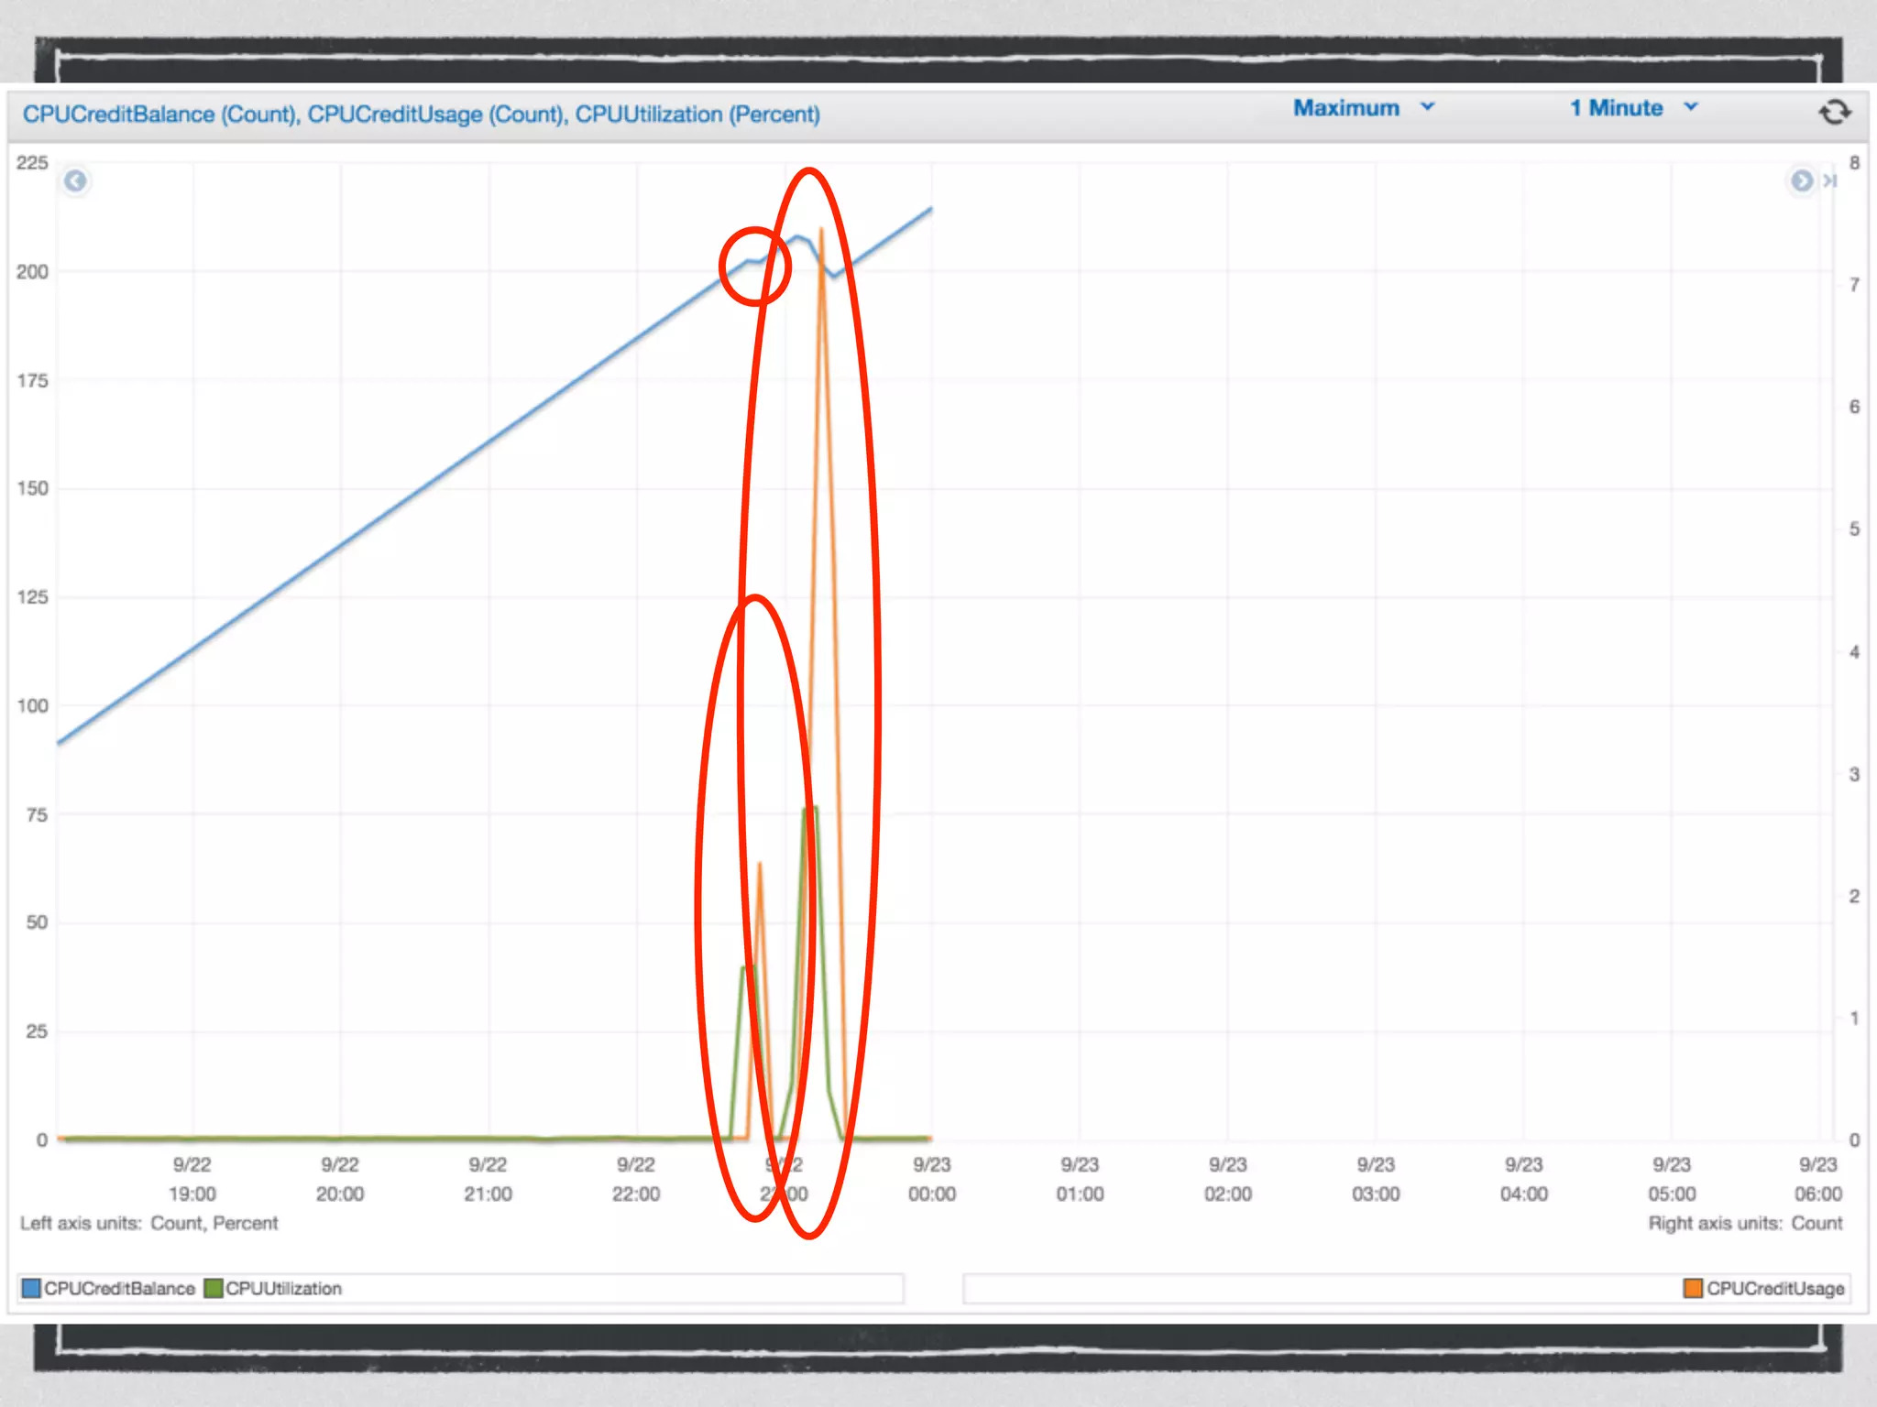The image size is (1877, 1407).
Task: Click the small orange spike peak
Action: pyautogui.click(x=759, y=865)
